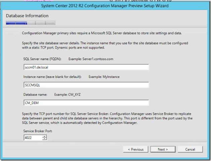
Task: Click the filled first wizard progress segment
Action: pos(11,23)
